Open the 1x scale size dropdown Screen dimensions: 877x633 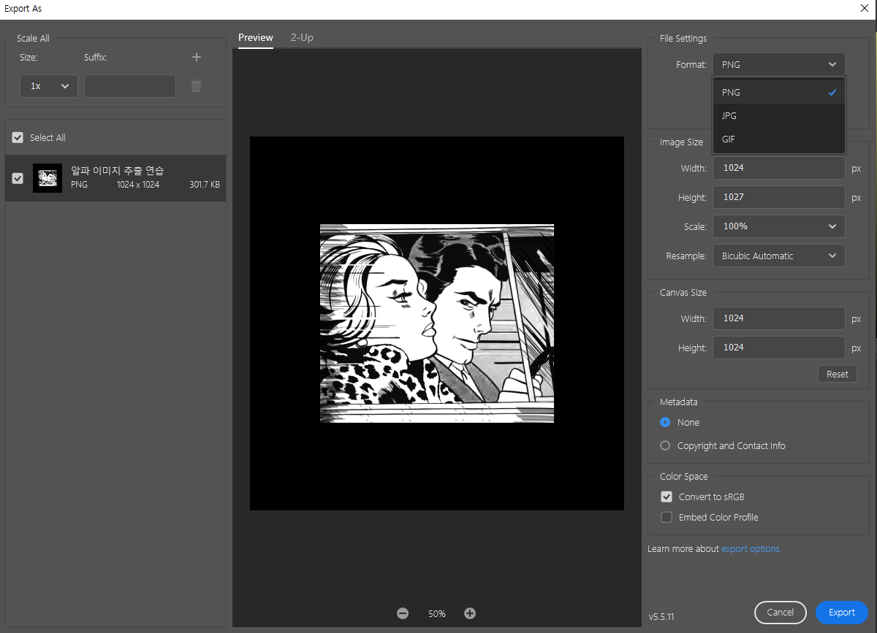[49, 86]
